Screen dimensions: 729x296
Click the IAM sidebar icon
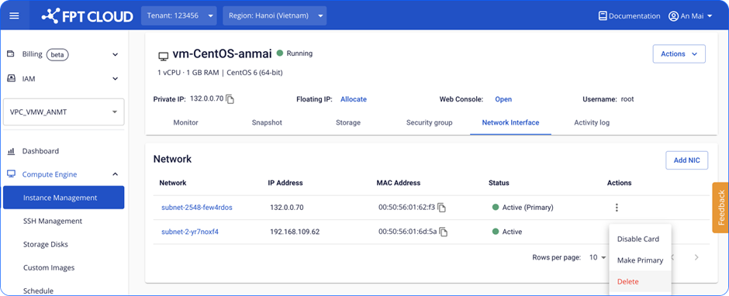click(11, 78)
